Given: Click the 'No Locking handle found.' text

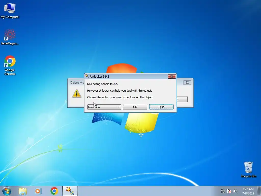Looking at the screenshot, I should 102,84.
